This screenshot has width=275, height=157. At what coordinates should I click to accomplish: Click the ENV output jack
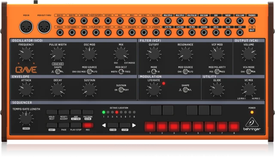[x=216, y=21]
